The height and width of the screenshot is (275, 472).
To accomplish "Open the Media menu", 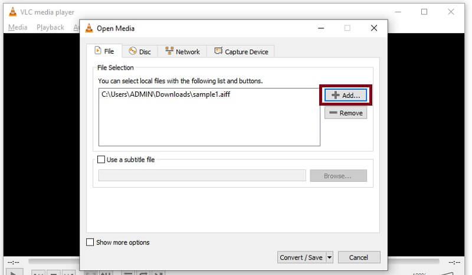I will [x=18, y=27].
